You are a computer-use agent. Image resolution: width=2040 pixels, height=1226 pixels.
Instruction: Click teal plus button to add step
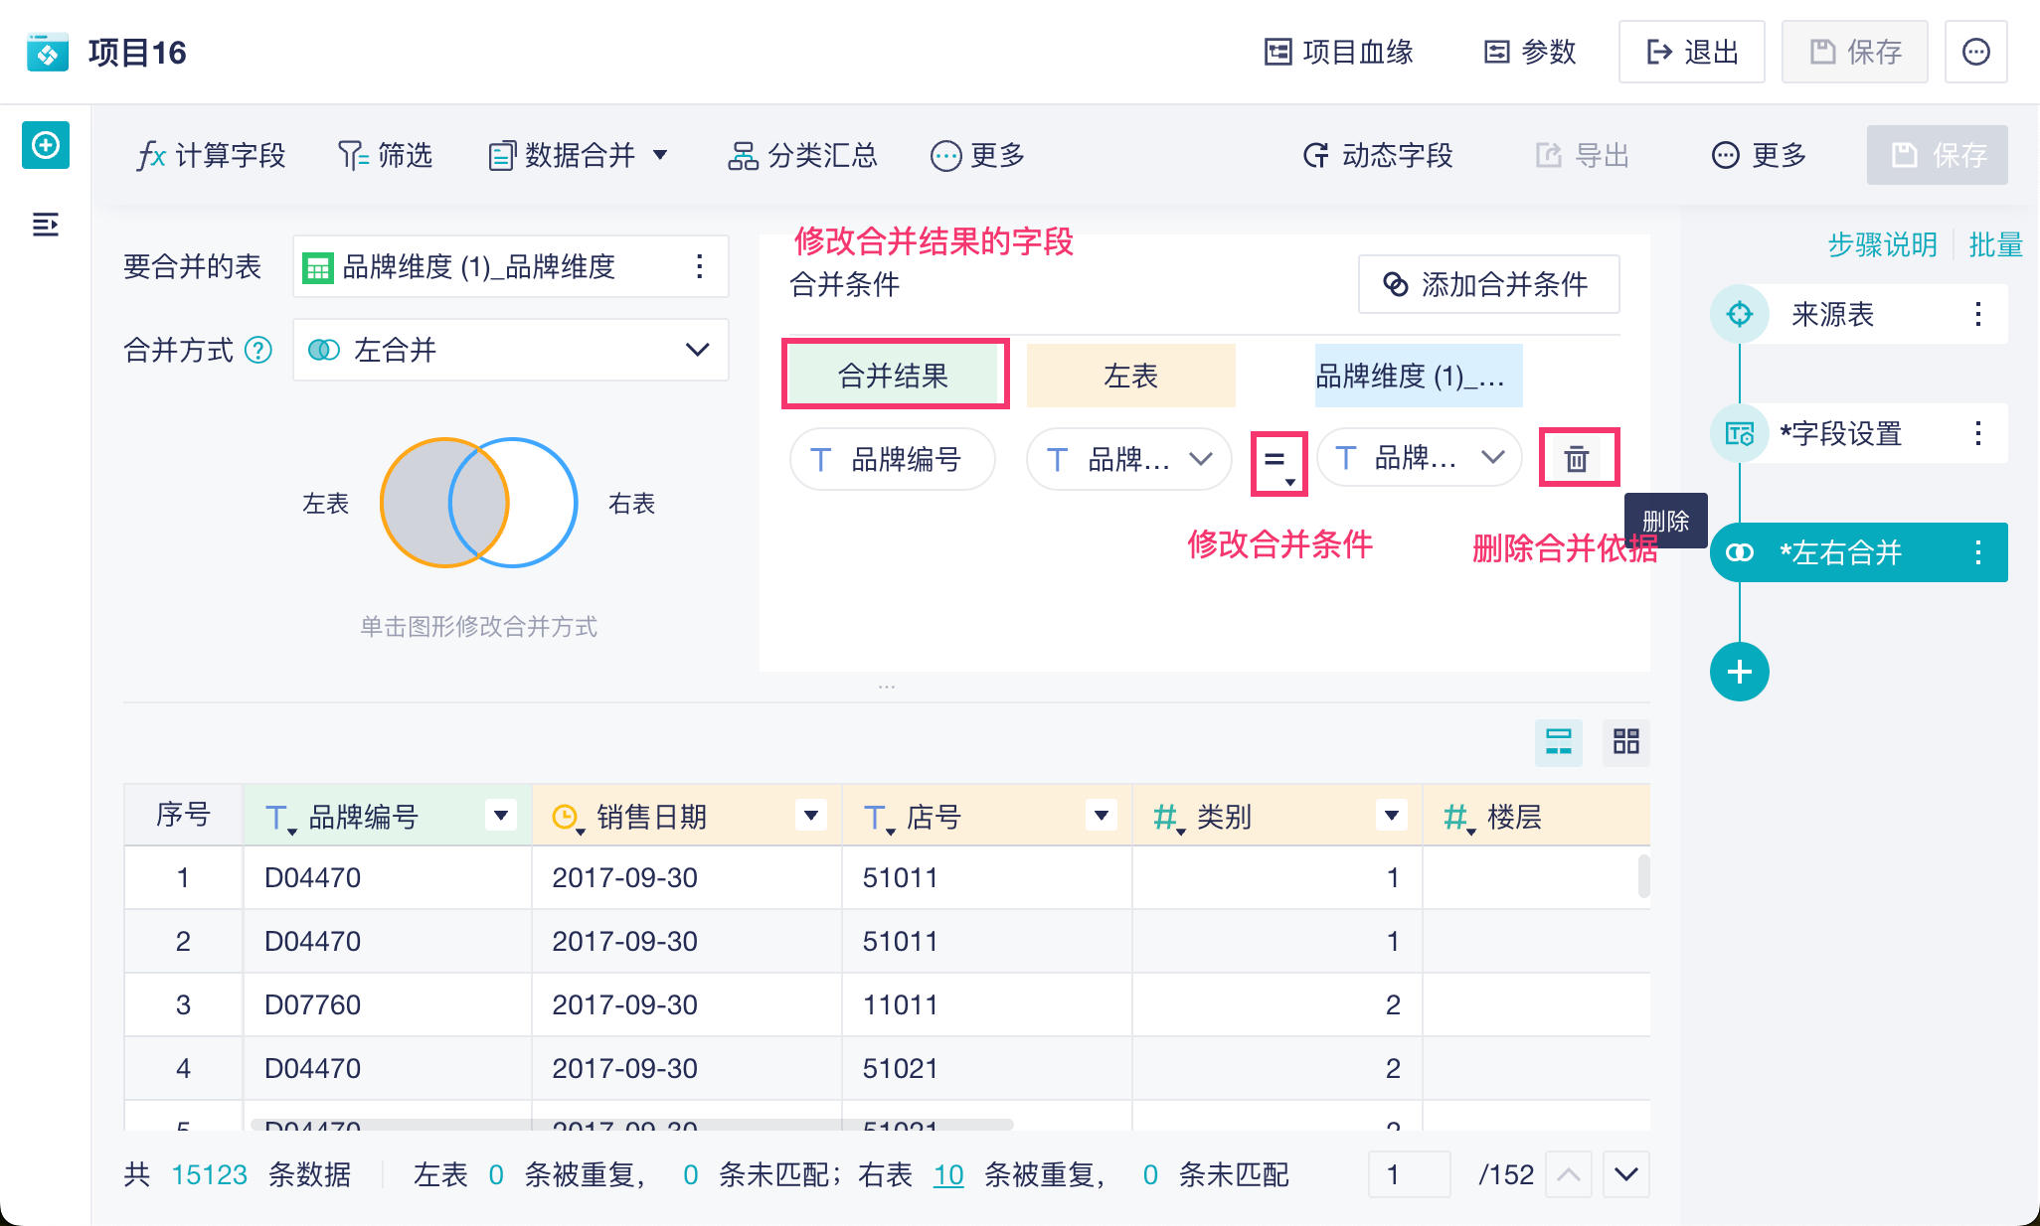tap(1739, 673)
